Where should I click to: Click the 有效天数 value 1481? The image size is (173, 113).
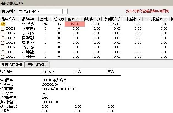point(45,93)
